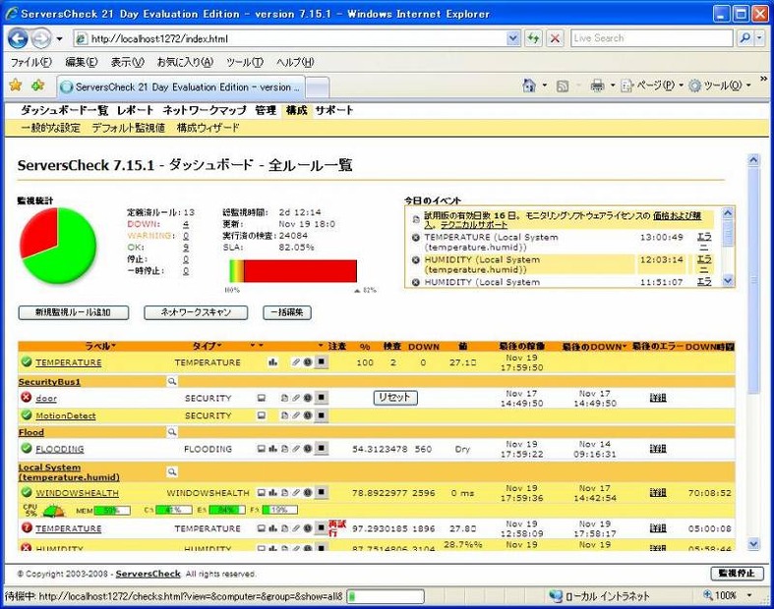Open the graph icon in WINDOWSHEALTH row

tap(272, 493)
